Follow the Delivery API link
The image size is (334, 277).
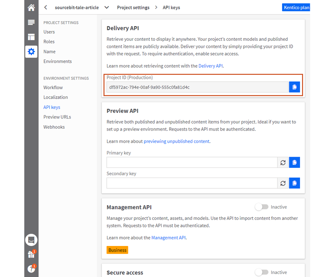point(210,66)
